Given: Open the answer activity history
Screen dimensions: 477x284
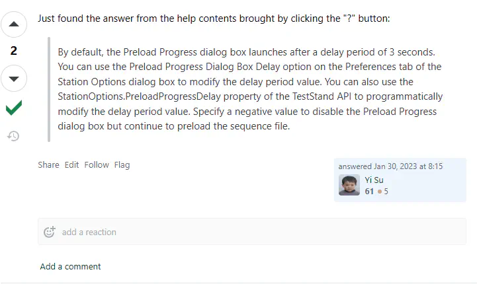Looking at the screenshot, I should [13, 136].
